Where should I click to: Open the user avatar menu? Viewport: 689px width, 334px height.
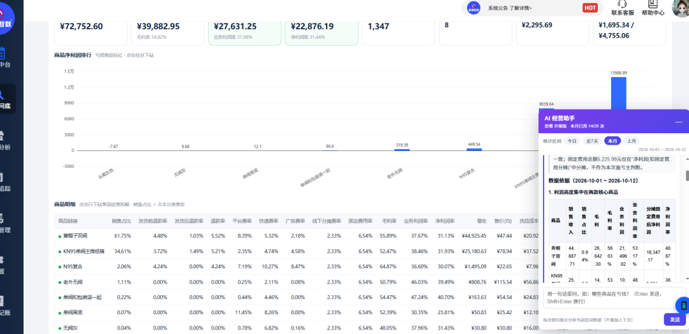(681, 8)
